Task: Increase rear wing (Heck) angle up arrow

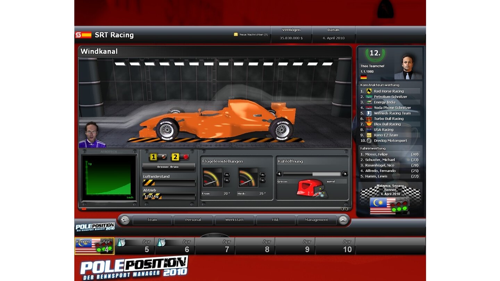Action: pos(262,174)
